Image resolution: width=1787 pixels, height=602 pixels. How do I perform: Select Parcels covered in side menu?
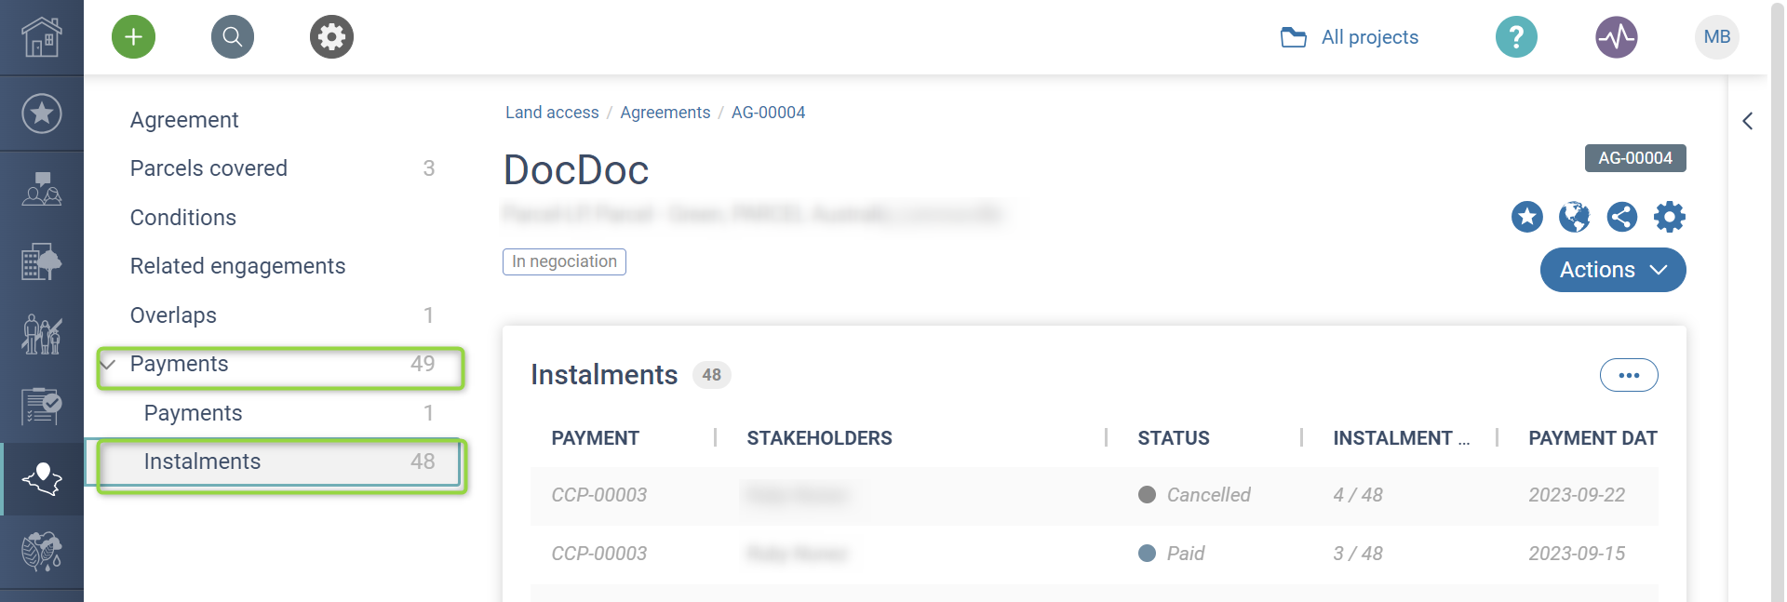[x=208, y=168]
